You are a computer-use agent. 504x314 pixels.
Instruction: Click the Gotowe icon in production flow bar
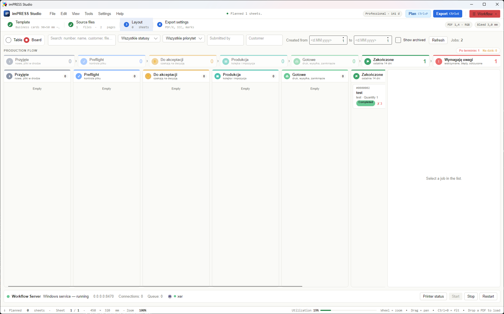[297, 61]
